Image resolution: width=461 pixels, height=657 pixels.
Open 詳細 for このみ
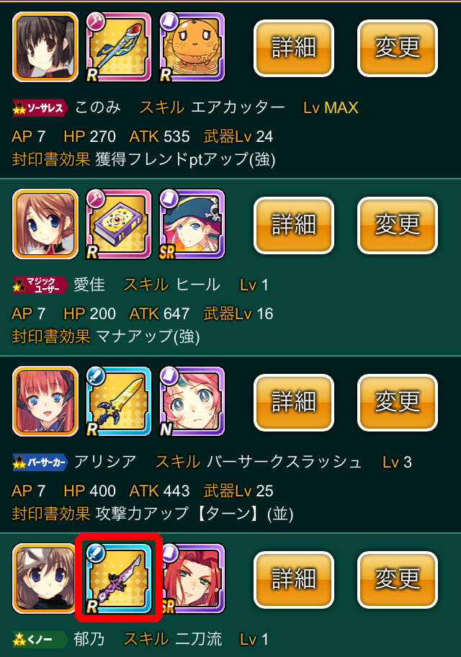tap(294, 48)
